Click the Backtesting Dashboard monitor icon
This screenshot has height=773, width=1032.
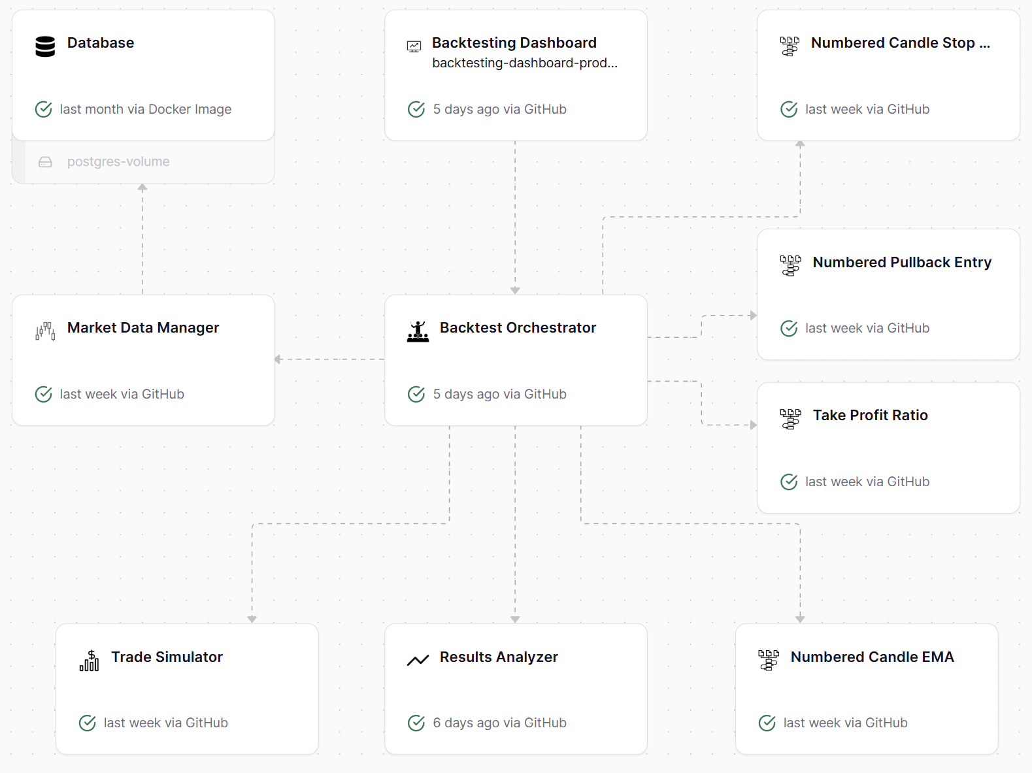click(414, 46)
